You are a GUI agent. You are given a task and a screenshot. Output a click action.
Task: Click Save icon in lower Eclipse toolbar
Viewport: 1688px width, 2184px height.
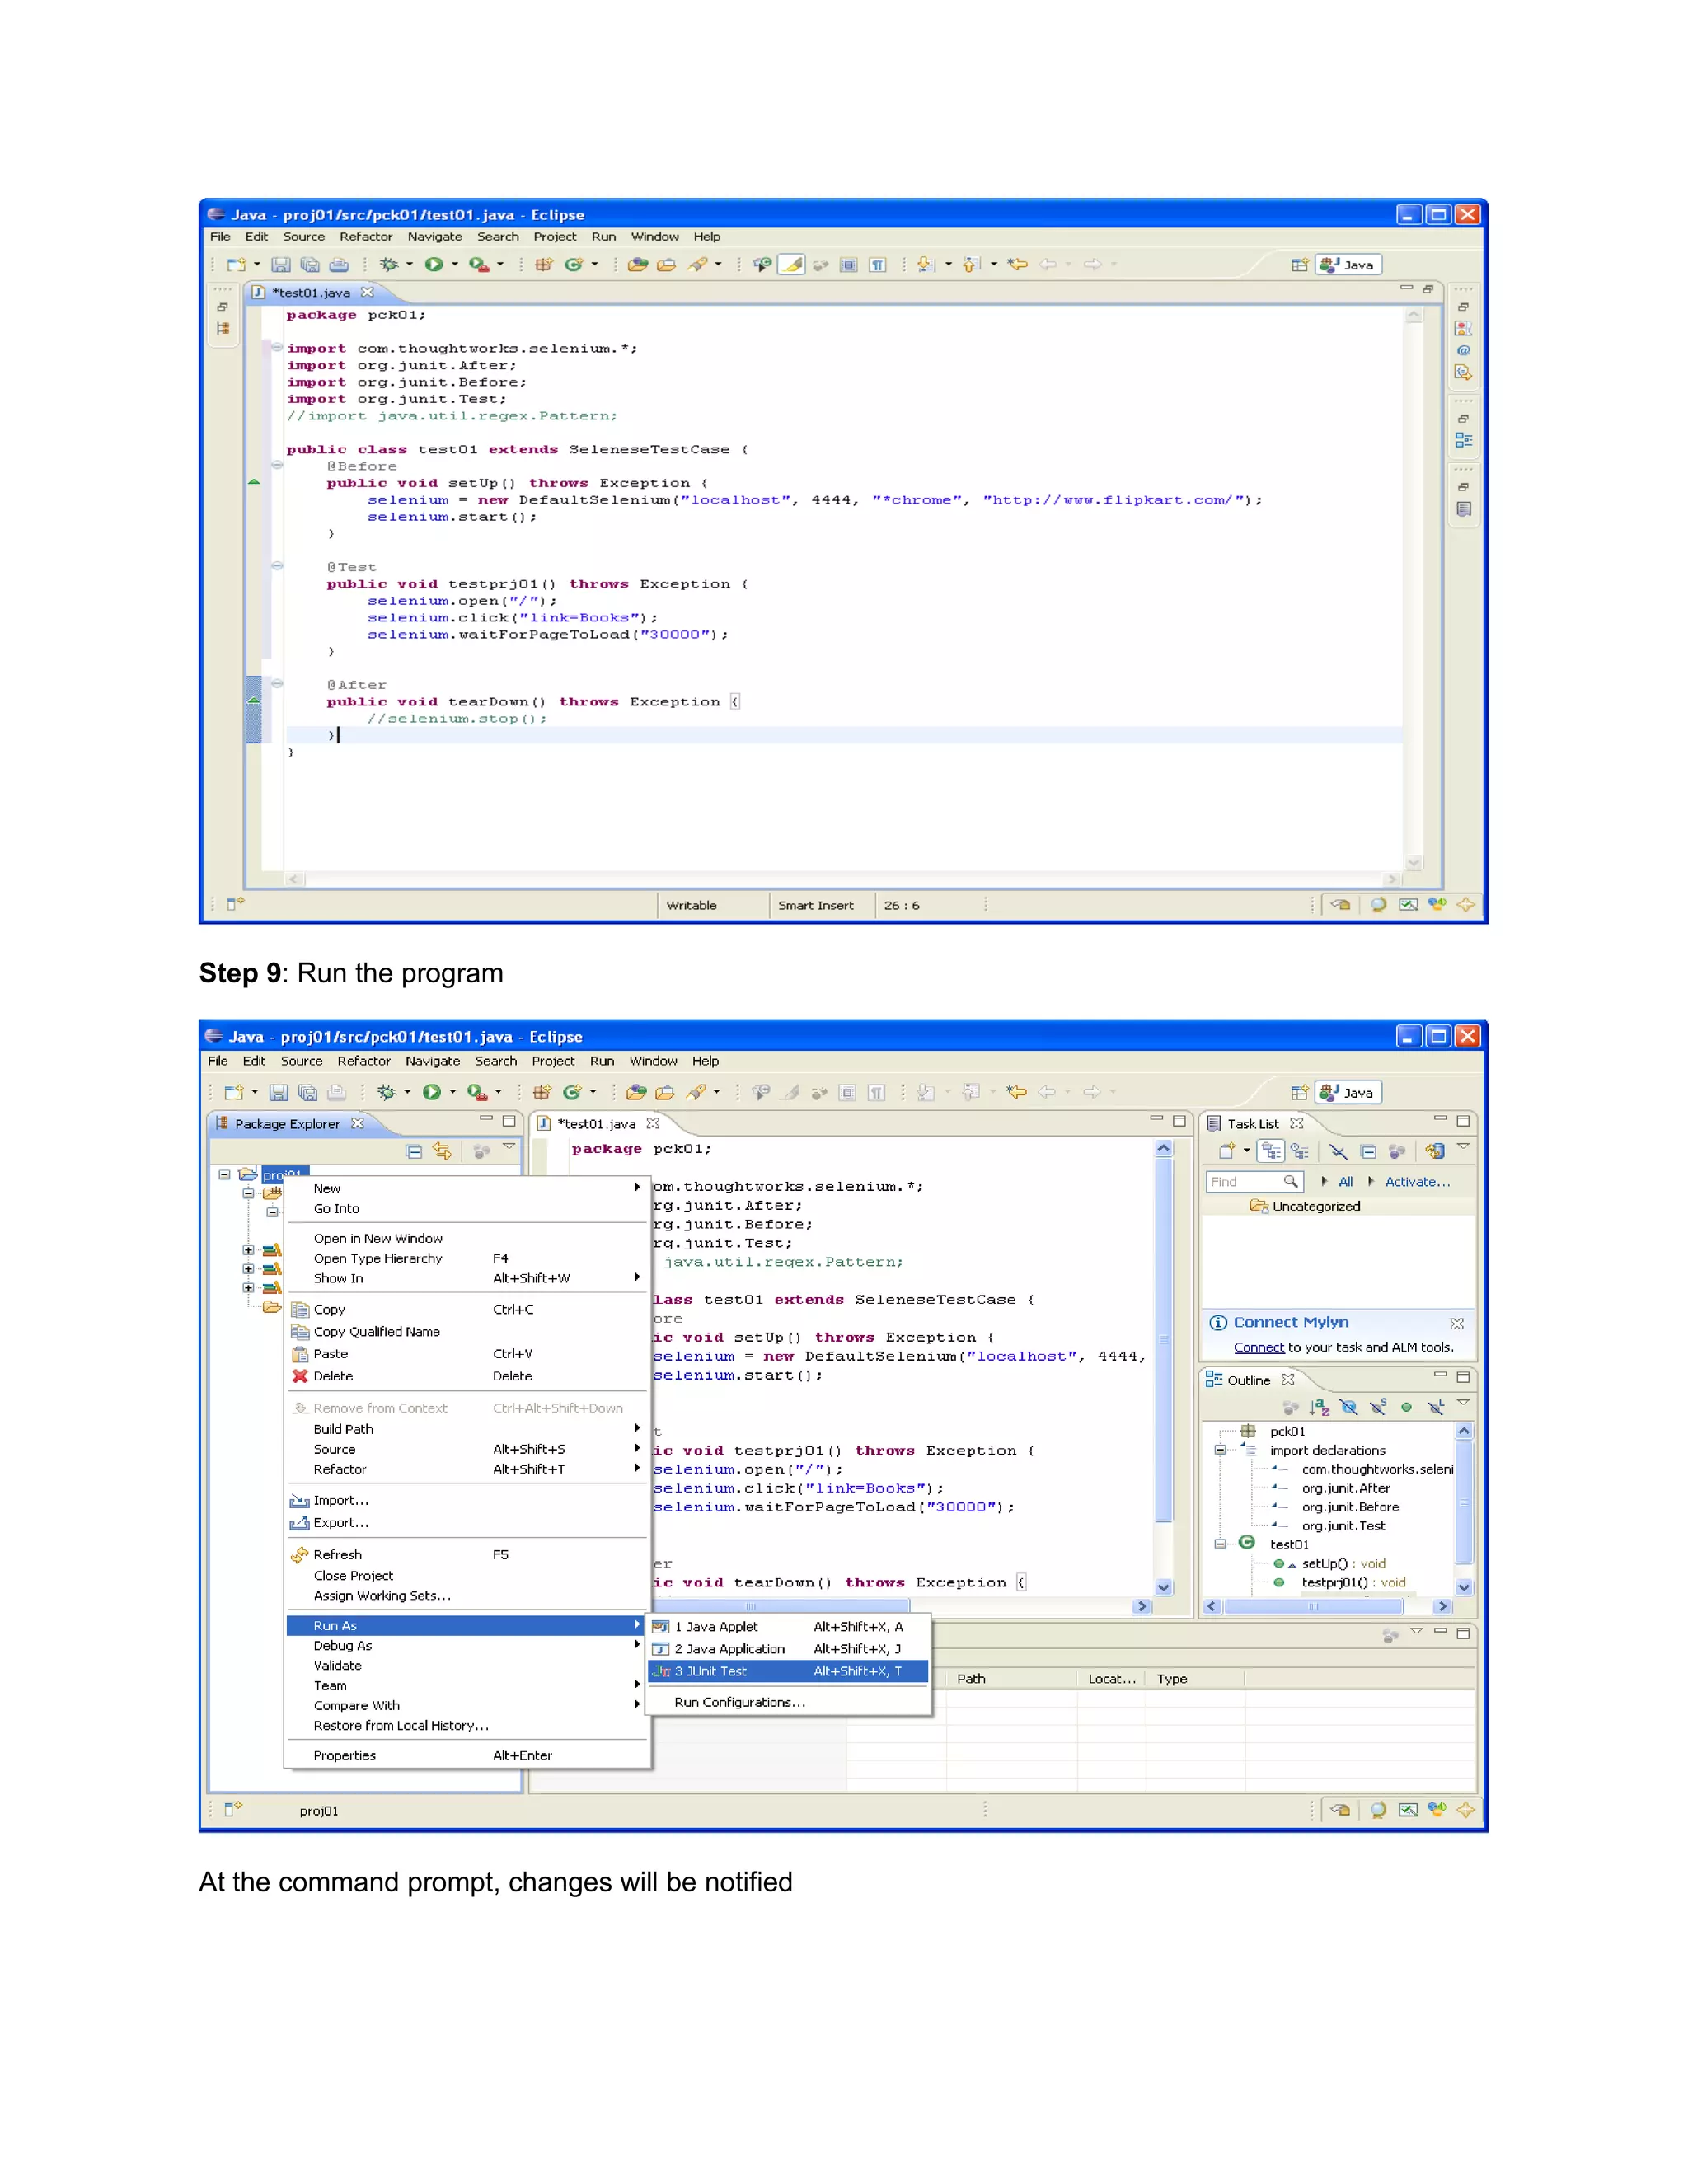[279, 1093]
